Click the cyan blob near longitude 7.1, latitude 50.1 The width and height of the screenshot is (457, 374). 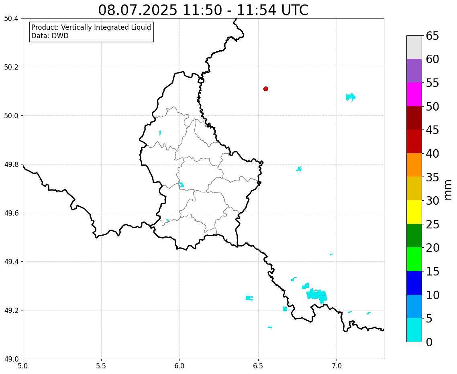[350, 97]
